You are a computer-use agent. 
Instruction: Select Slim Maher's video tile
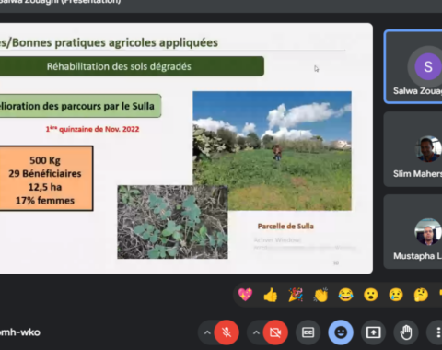point(413,149)
